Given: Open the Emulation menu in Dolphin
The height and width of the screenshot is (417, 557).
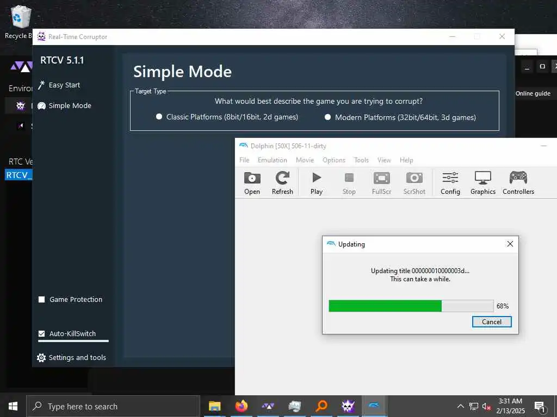Looking at the screenshot, I should point(272,160).
